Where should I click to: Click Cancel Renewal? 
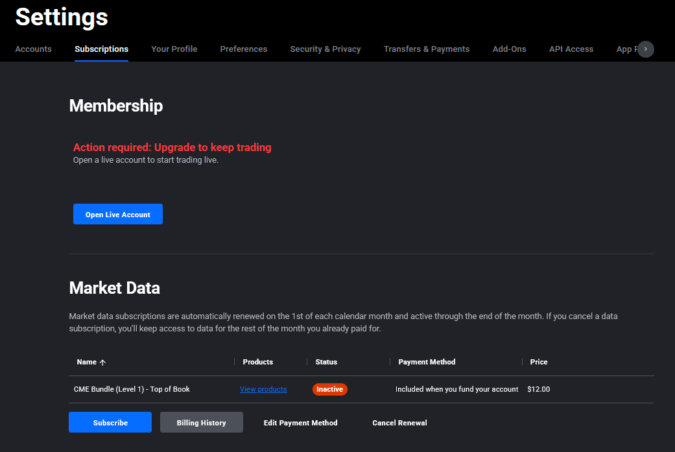pos(399,423)
